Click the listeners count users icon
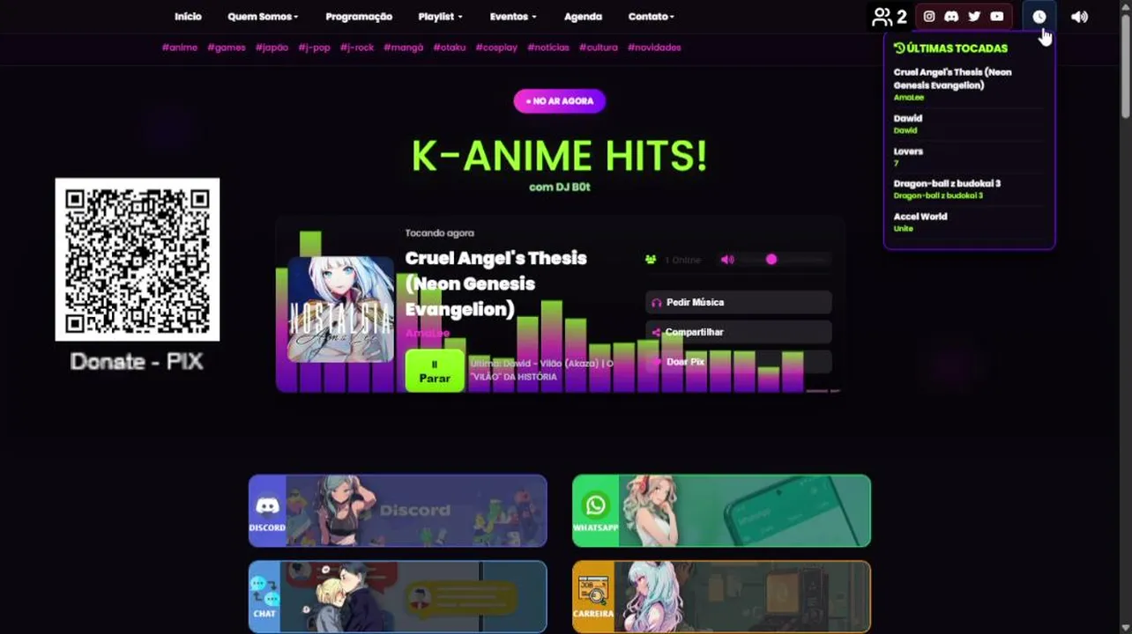 pyautogui.click(x=882, y=17)
